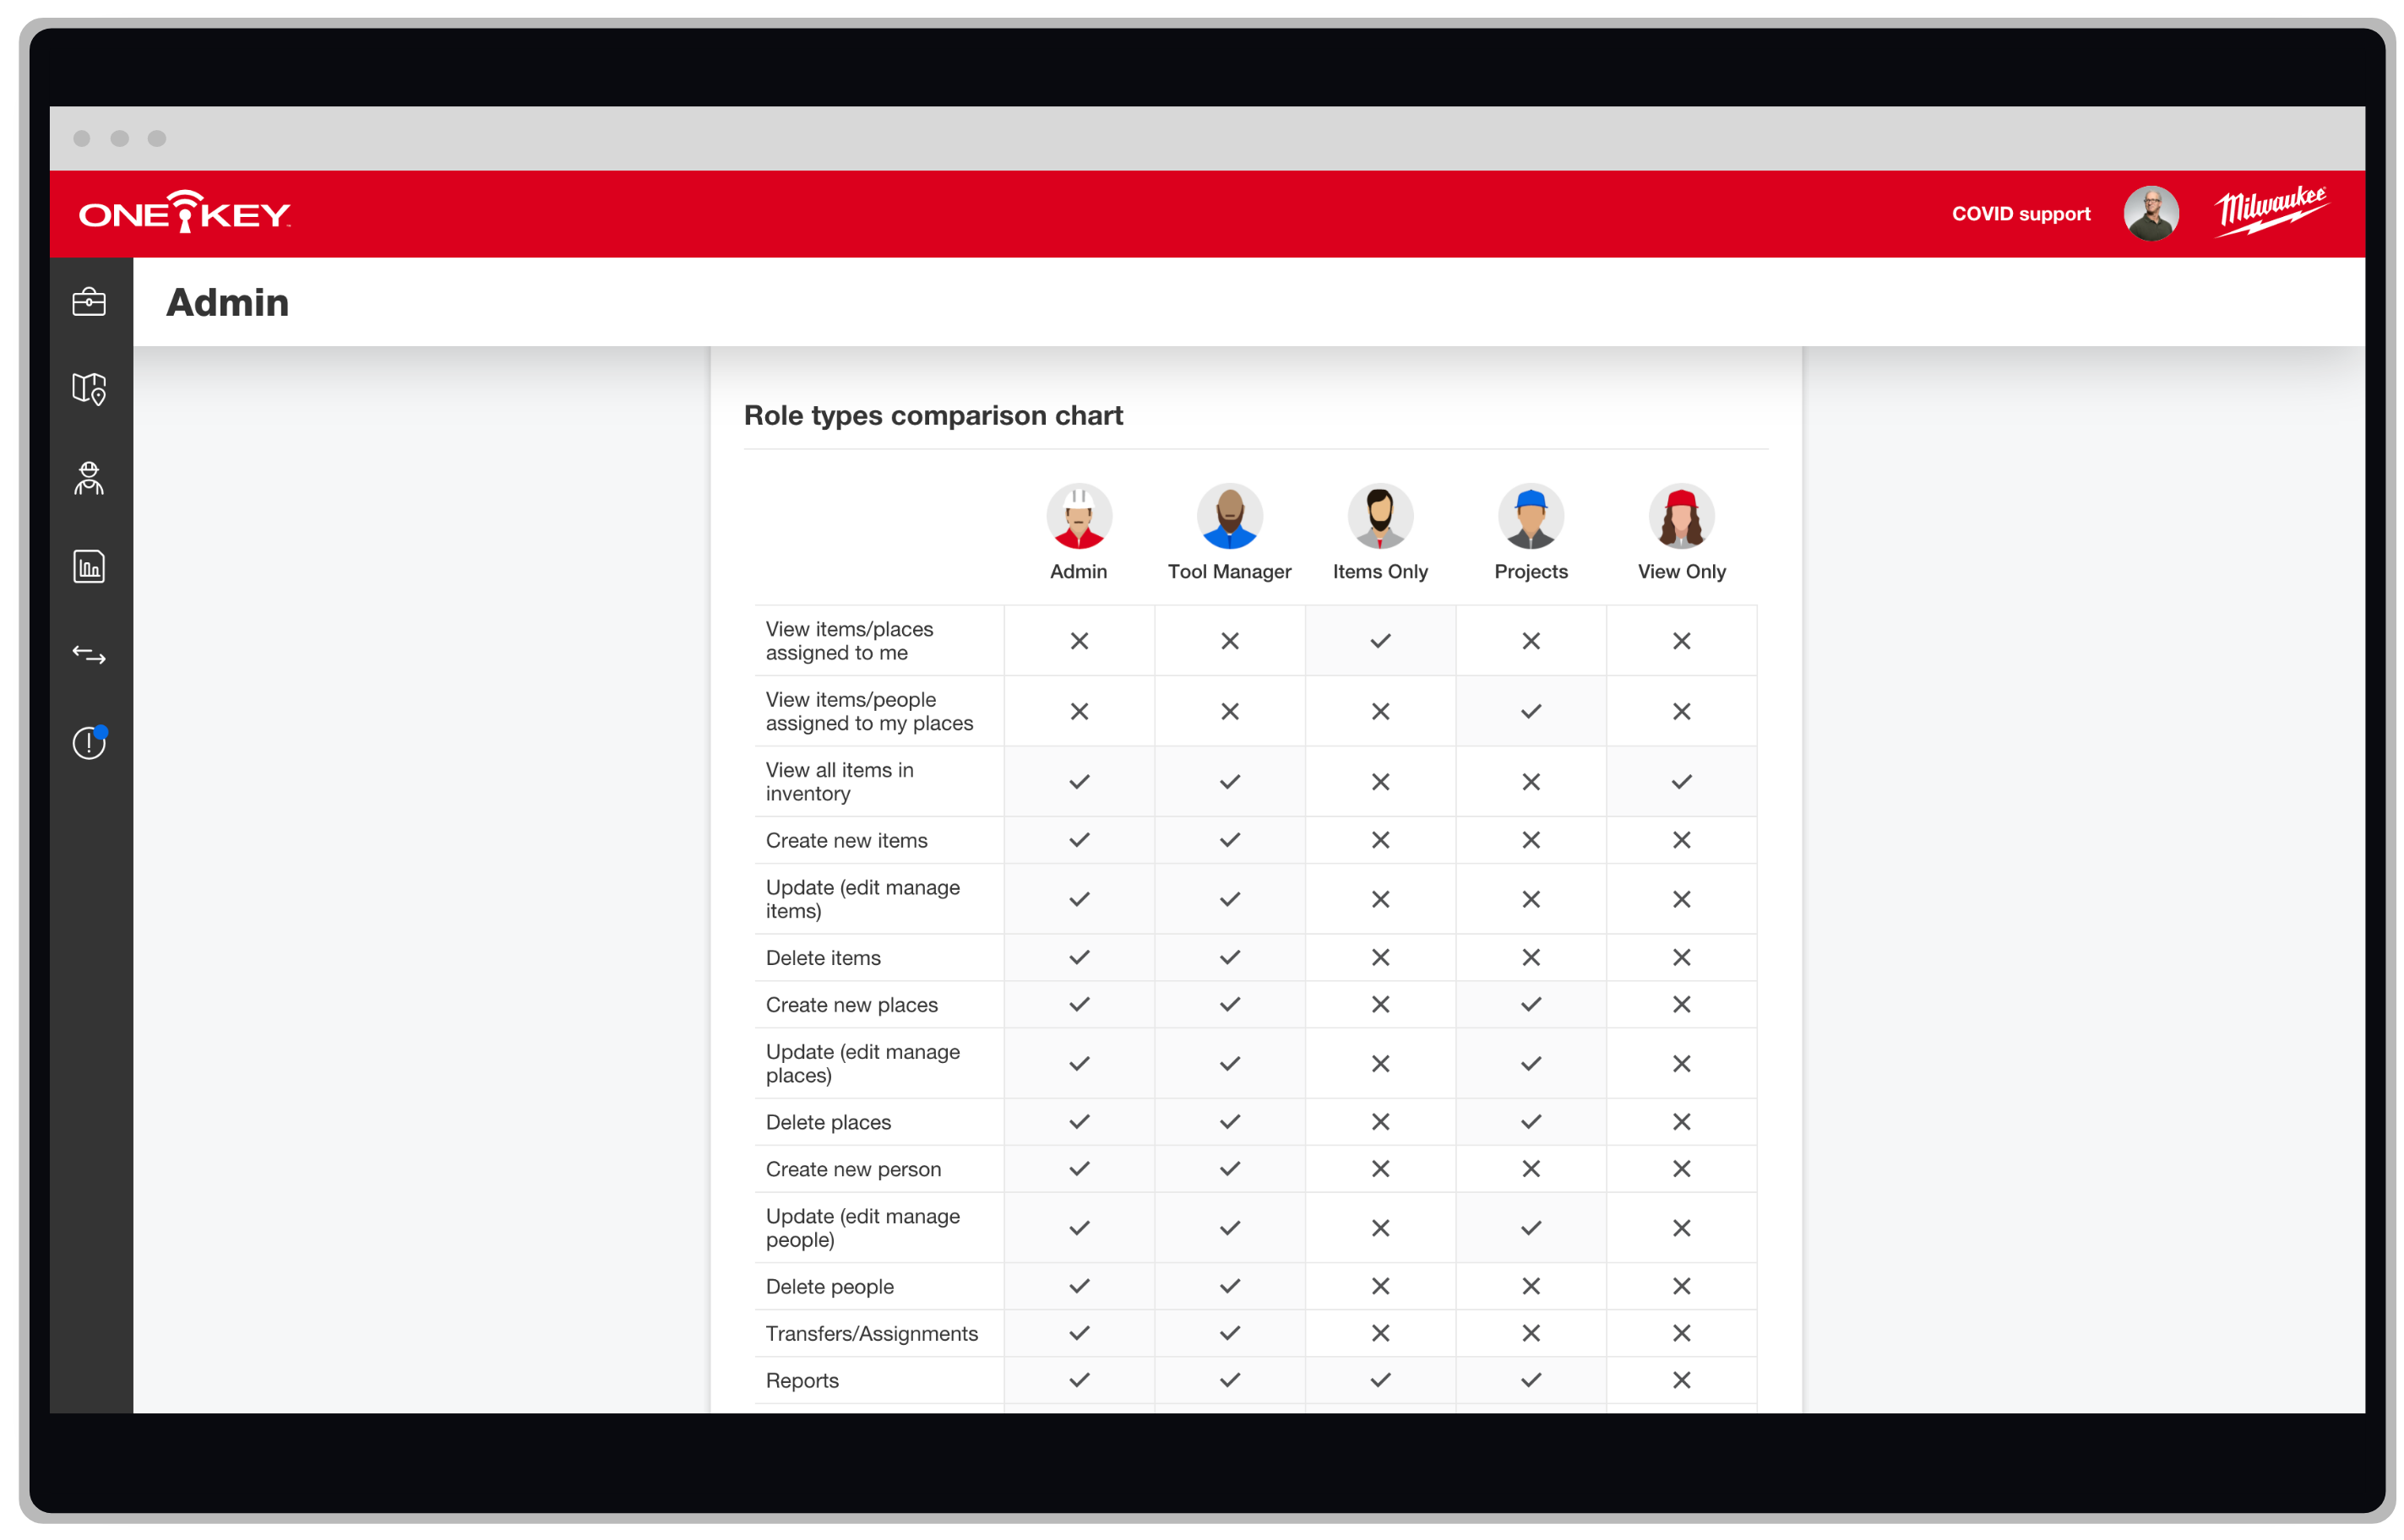
Task: Click the transfers/assignments arrows icon
Action: click(x=91, y=653)
